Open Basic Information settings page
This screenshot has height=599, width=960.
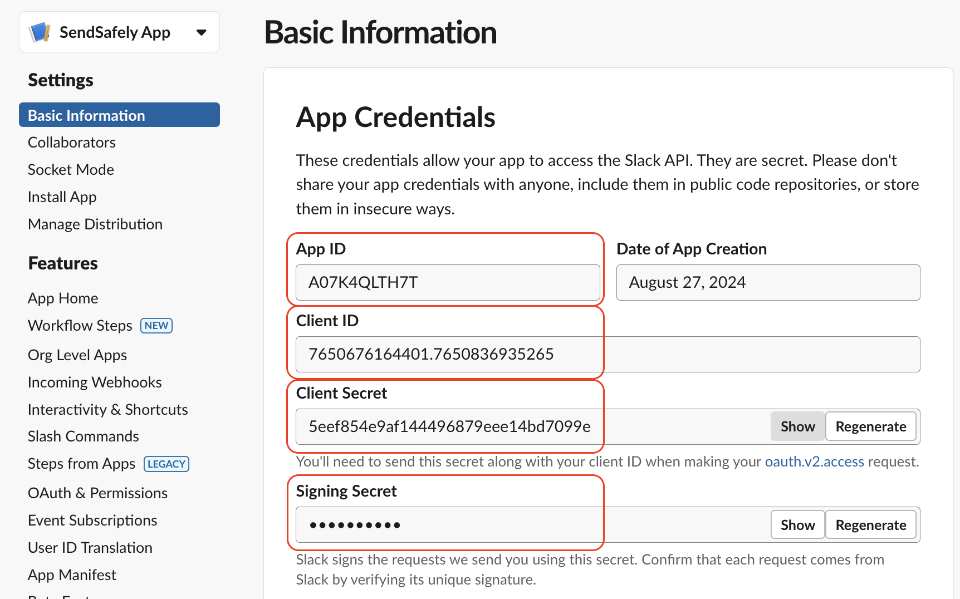(x=119, y=115)
